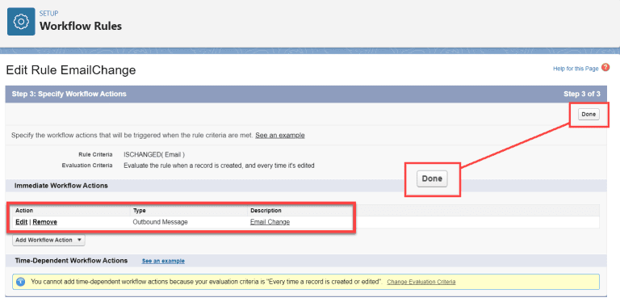620x306 pixels.
Task: Open the help question mark icon
Action: [x=605, y=68]
